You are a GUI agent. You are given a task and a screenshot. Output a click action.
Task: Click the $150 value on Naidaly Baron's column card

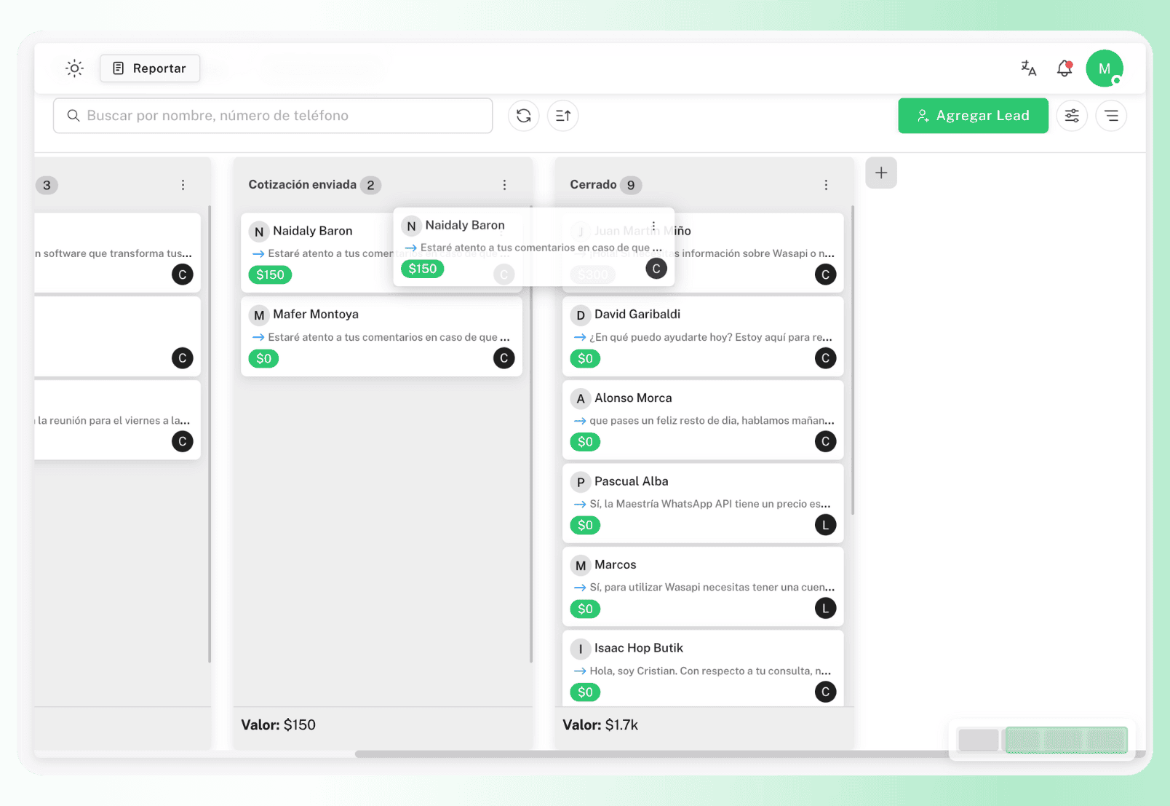click(x=270, y=274)
